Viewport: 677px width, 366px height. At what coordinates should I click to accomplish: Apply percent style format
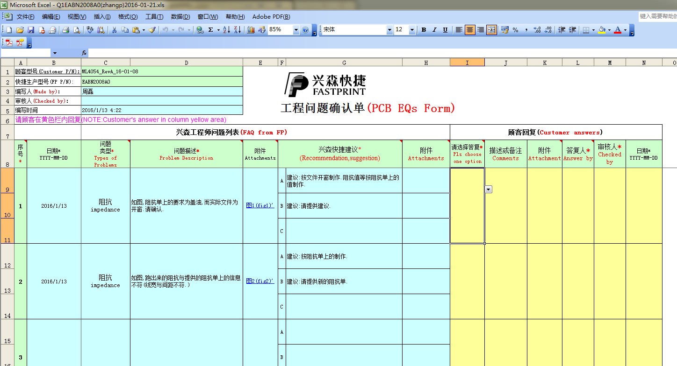[515, 30]
